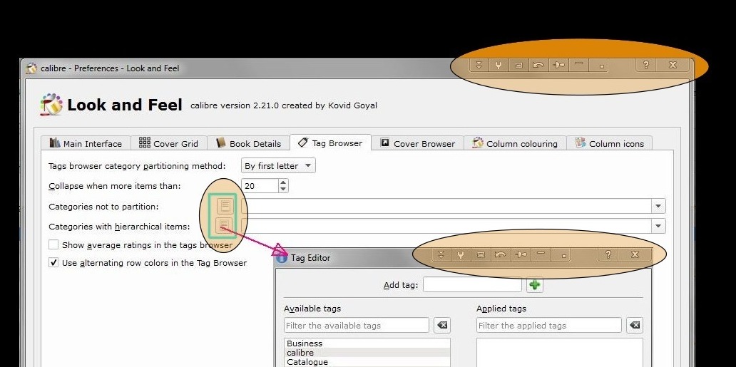
Task: Click the calibre icon in Preferences title bar
Action: point(31,68)
